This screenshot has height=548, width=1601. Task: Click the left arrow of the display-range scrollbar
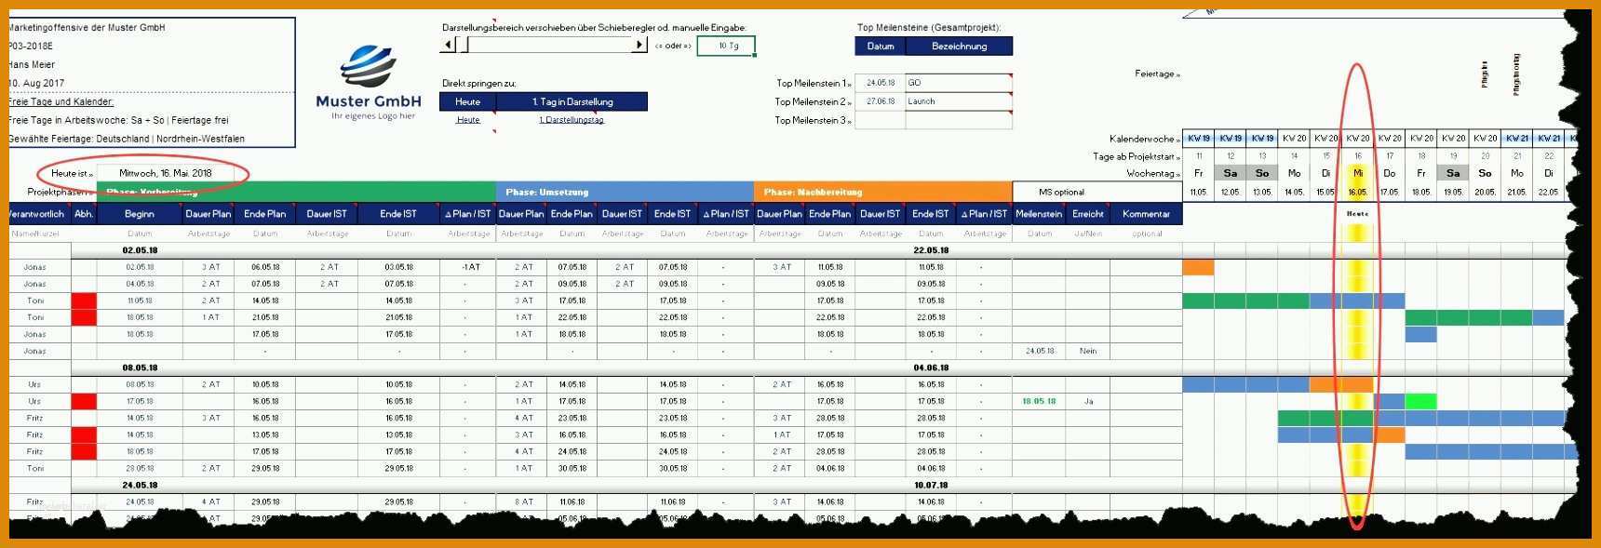pos(449,45)
